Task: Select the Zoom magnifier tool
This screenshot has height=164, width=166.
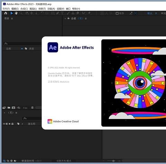Action: click(x=21, y=13)
